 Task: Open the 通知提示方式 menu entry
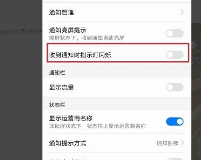click(x=117, y=143)
